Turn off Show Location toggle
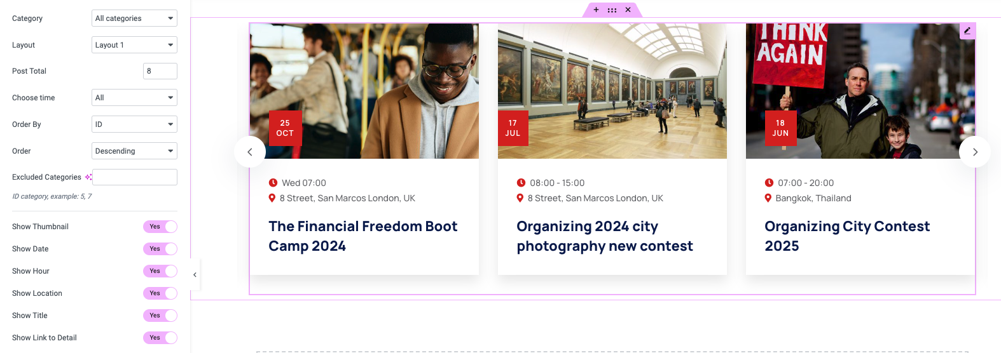This screenshot has width=1001, height=353. pos(160,293)
